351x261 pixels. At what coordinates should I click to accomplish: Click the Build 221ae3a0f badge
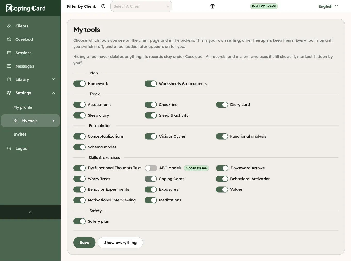coord(264,6)
